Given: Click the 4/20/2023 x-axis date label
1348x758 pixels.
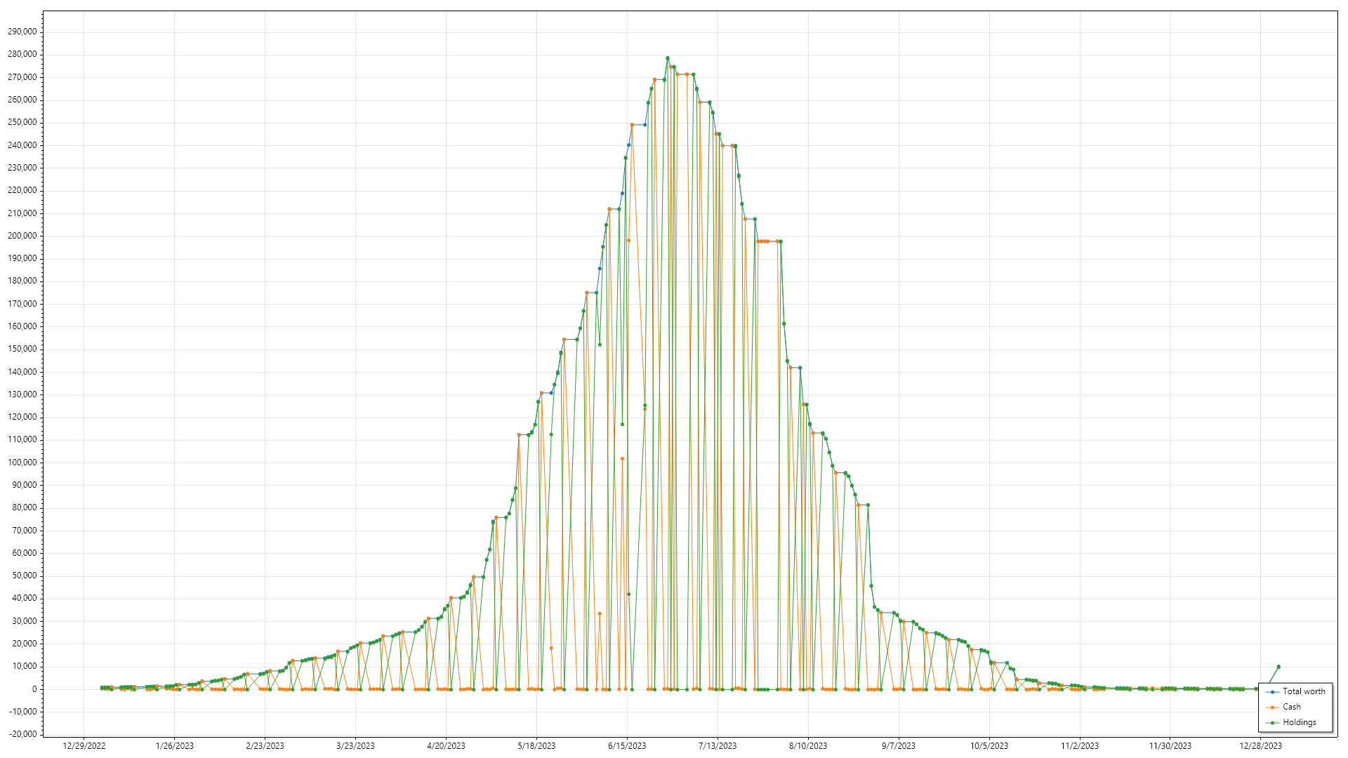Looking at the screenshot, I should 446,746.
